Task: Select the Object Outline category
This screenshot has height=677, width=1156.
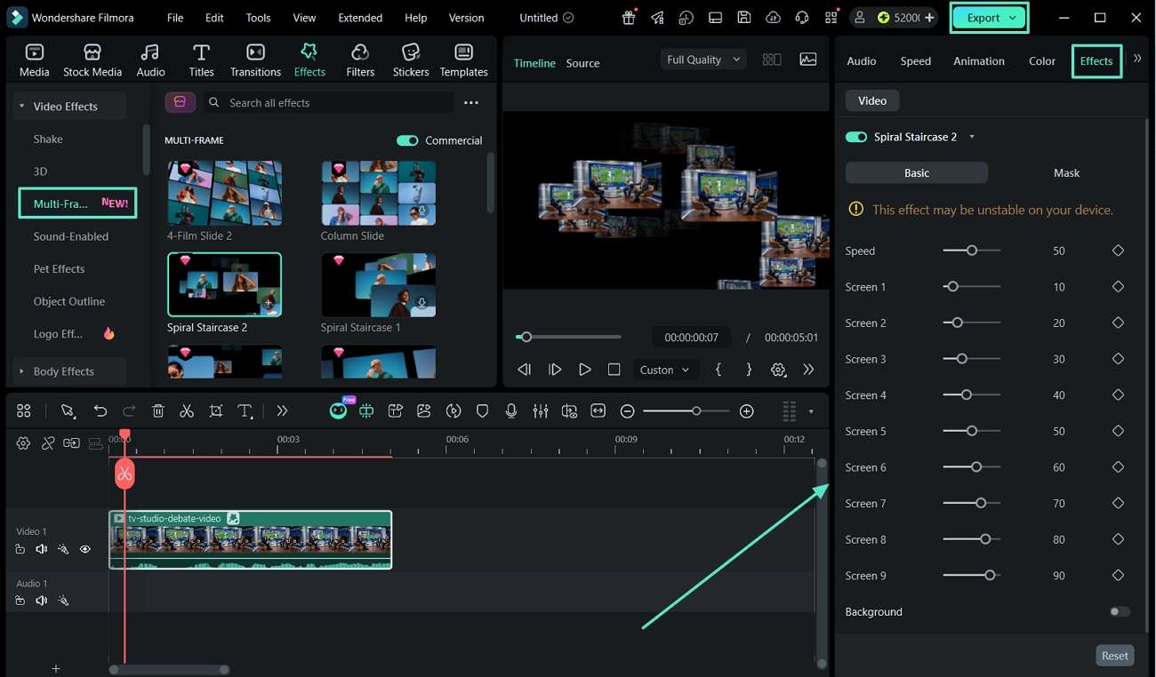Action: (69, 301)
